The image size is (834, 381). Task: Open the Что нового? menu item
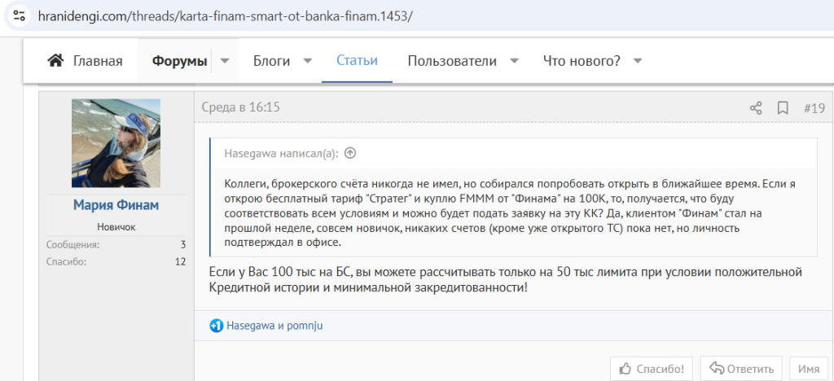pos(582,61)
